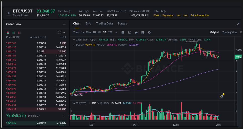Expand chart to fullscreen
Viewport: 243px width, 129px height.
(x=238, y=24)
